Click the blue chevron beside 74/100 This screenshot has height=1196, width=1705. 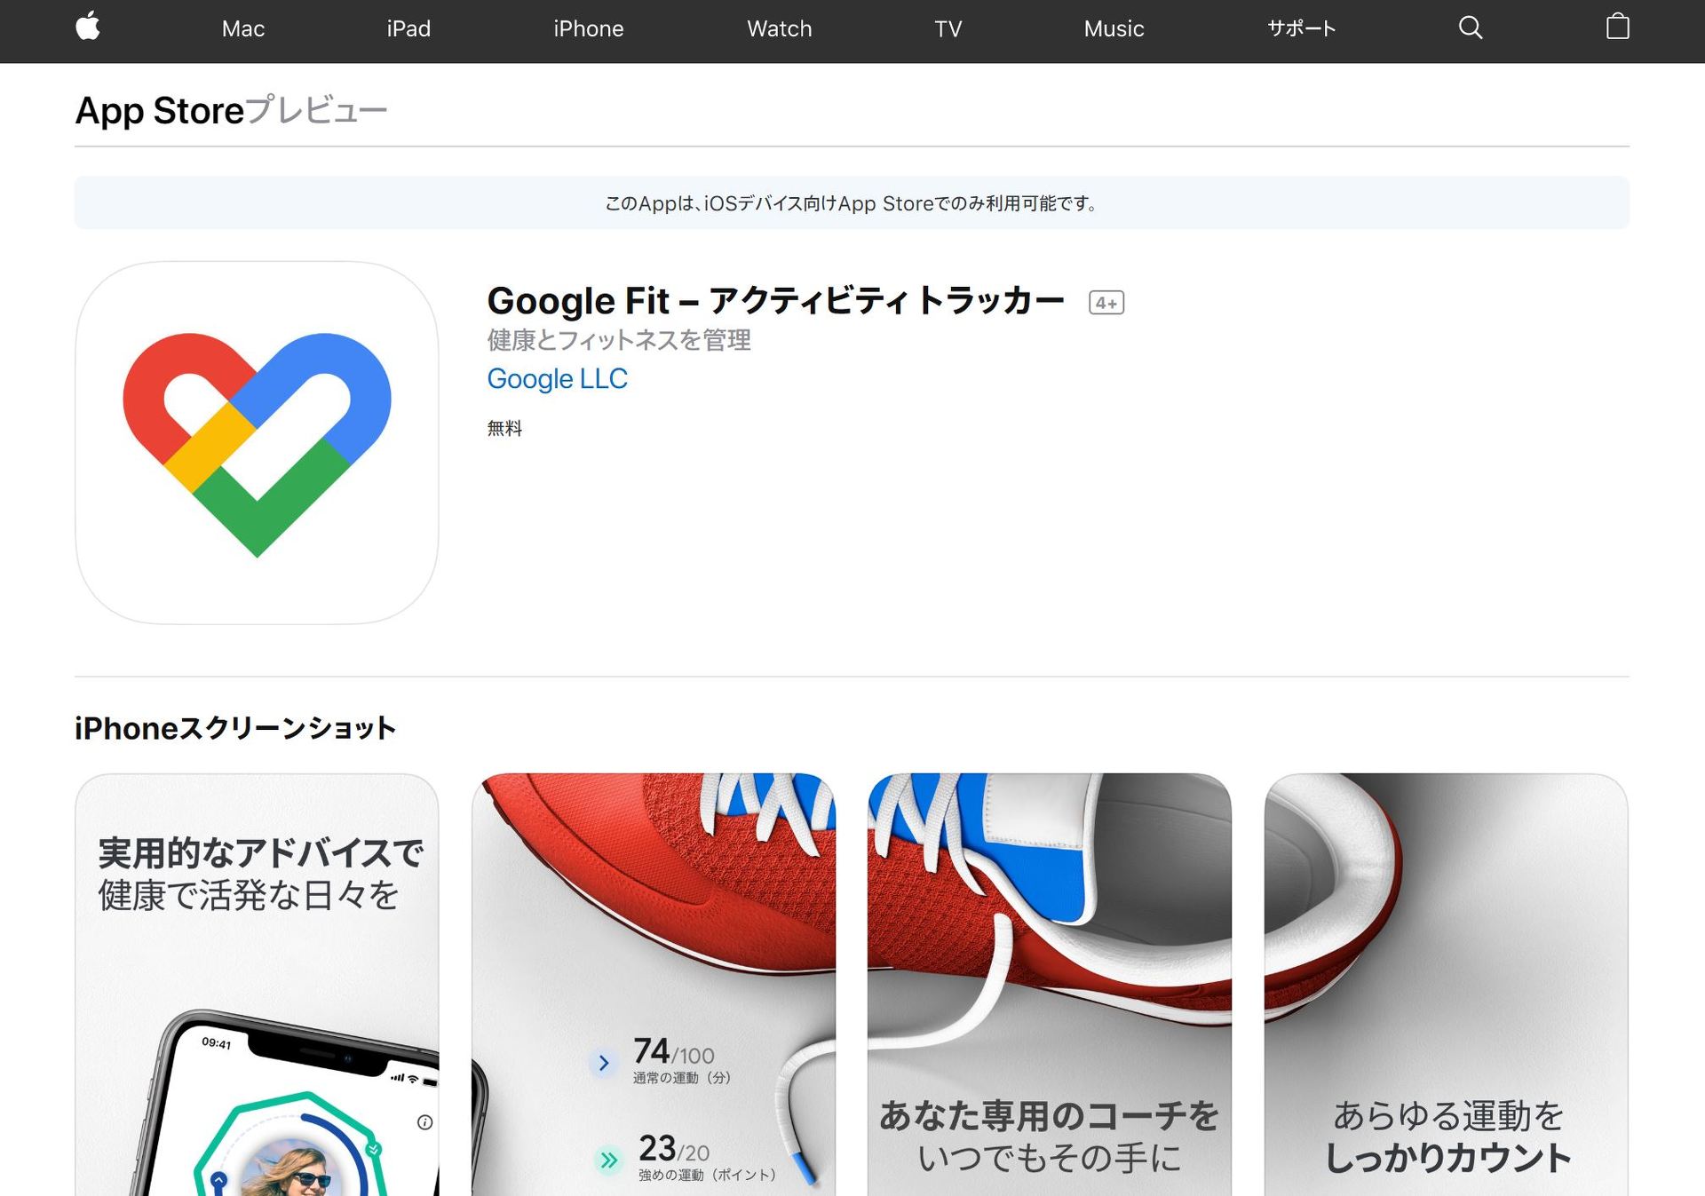604,1063
